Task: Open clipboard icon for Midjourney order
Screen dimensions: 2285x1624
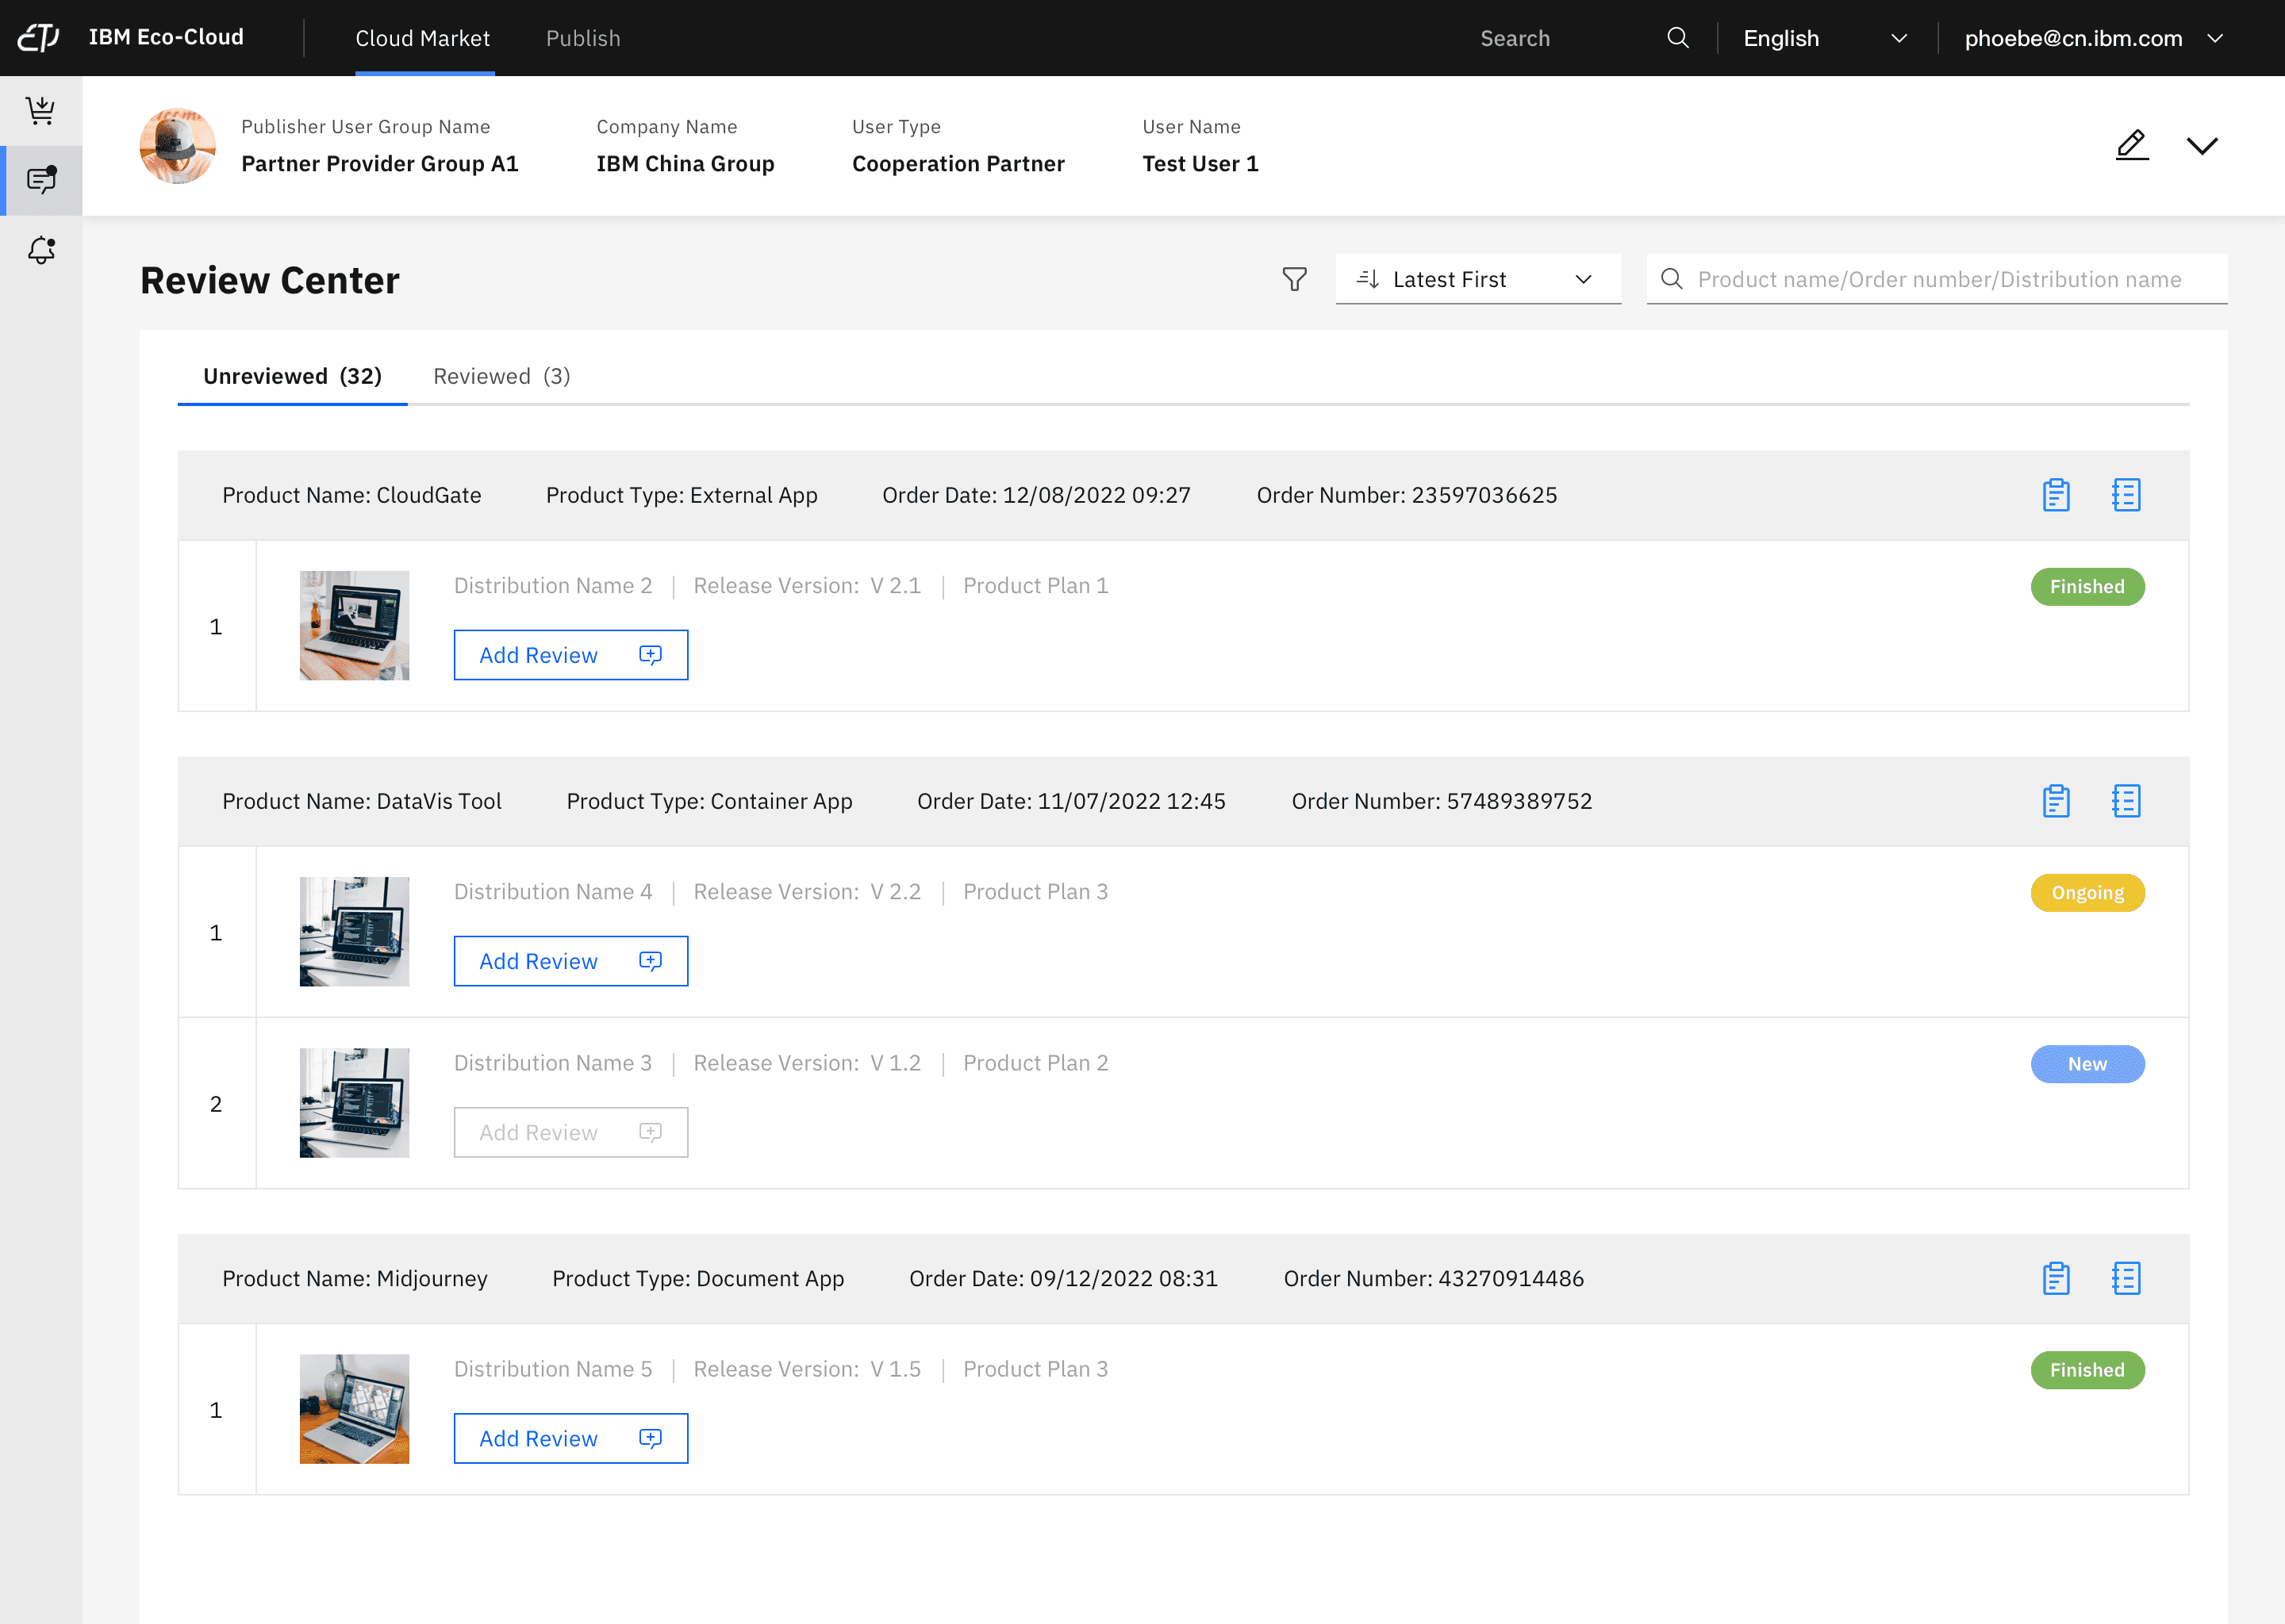Action: coord(2056,1278)
